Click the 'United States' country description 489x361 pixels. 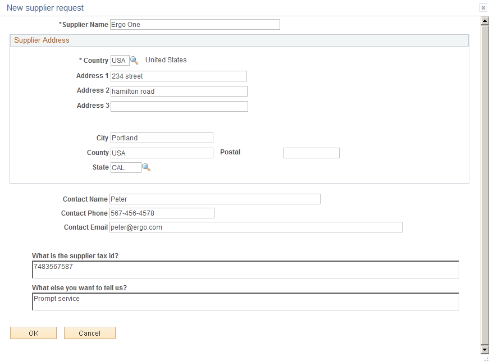166,60
